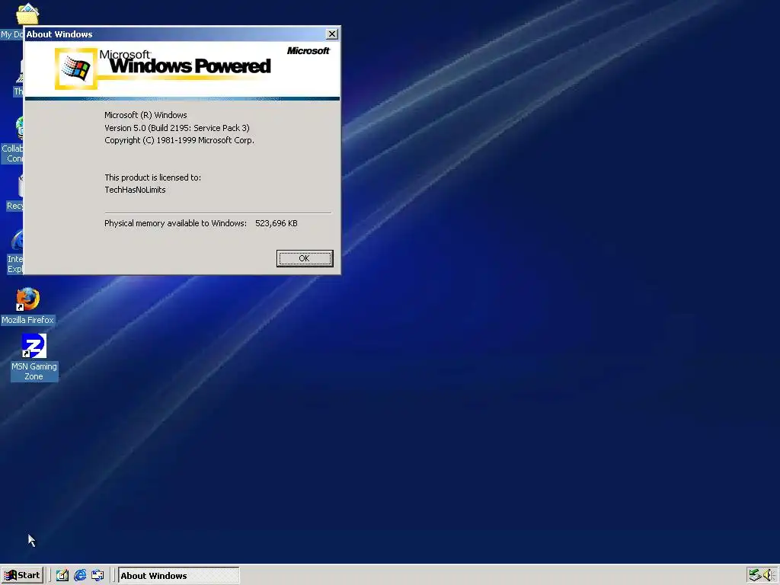Open volume control from tray speaker icon
The image size is (780, 585).
[769, 575]
